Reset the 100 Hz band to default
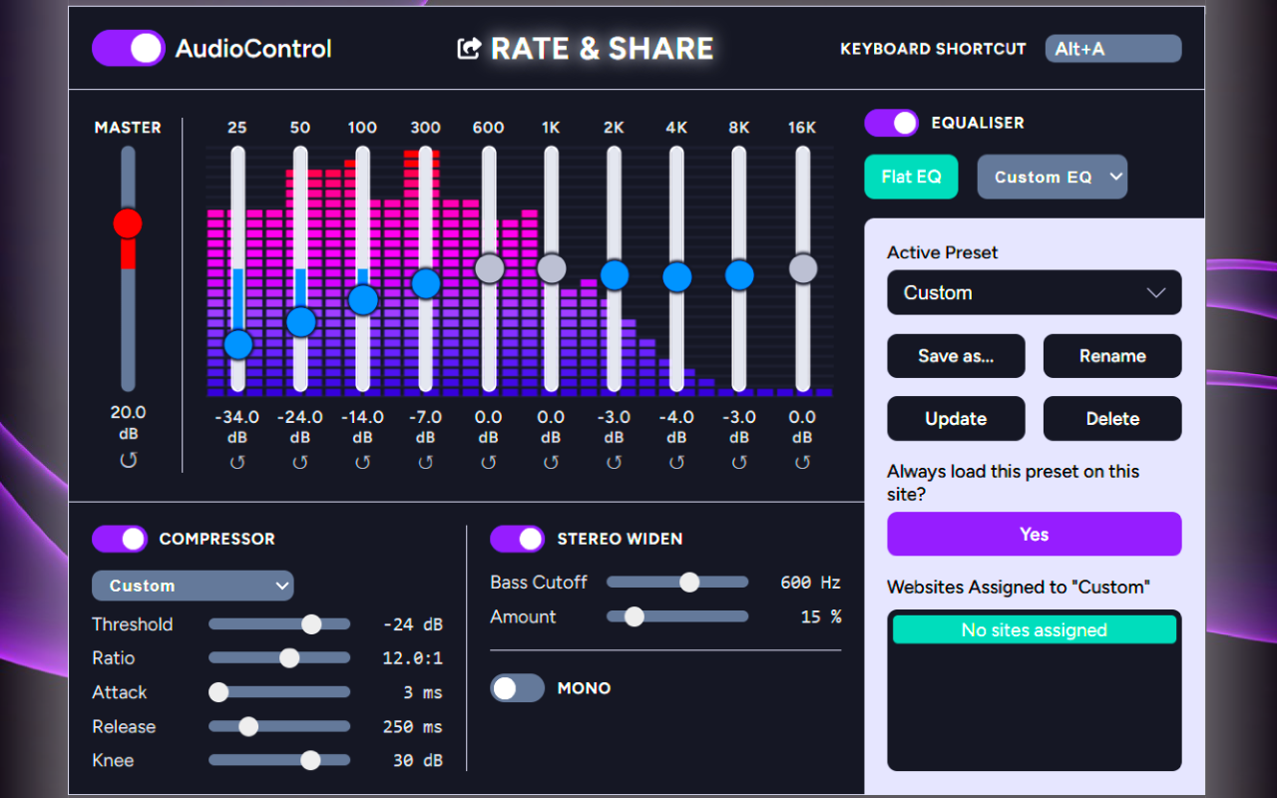1277x798 pixels. [363, 462]
